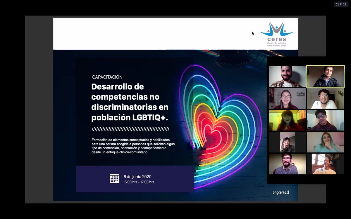Select the highlighted speaker tile with yellow border
This screenshot has width=351, height=219.
(x=326, y=76)
